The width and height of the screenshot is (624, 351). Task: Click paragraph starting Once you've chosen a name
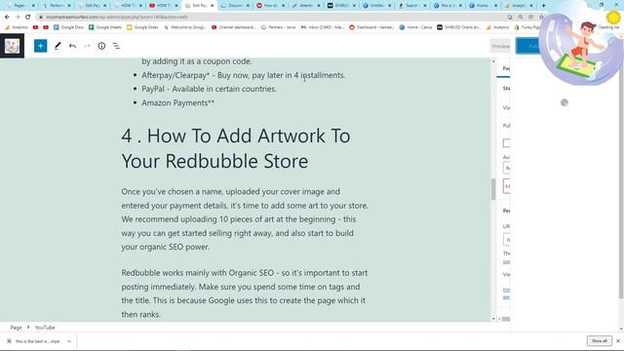pos(245,218)
